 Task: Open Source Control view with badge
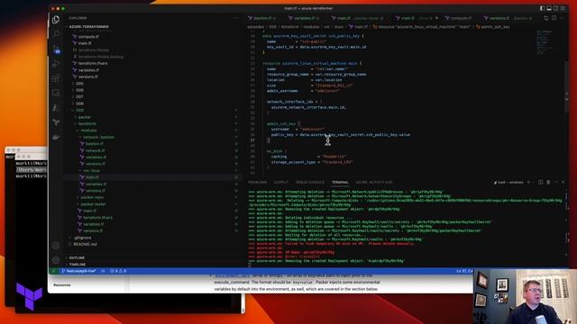tap(56, 49)
